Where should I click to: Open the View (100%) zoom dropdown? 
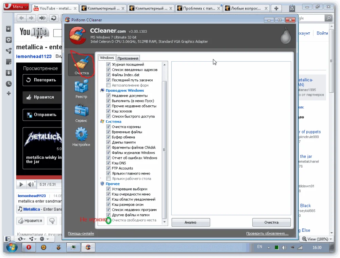(317, 239)
